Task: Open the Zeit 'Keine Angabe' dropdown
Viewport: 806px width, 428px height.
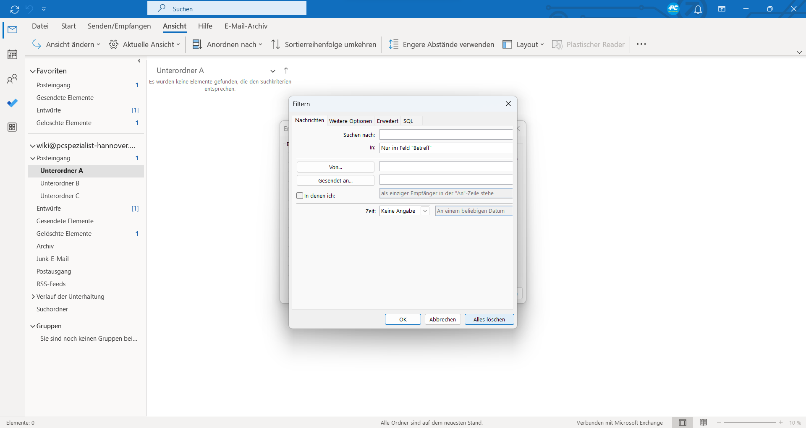Action: click(x=425, y=211)
